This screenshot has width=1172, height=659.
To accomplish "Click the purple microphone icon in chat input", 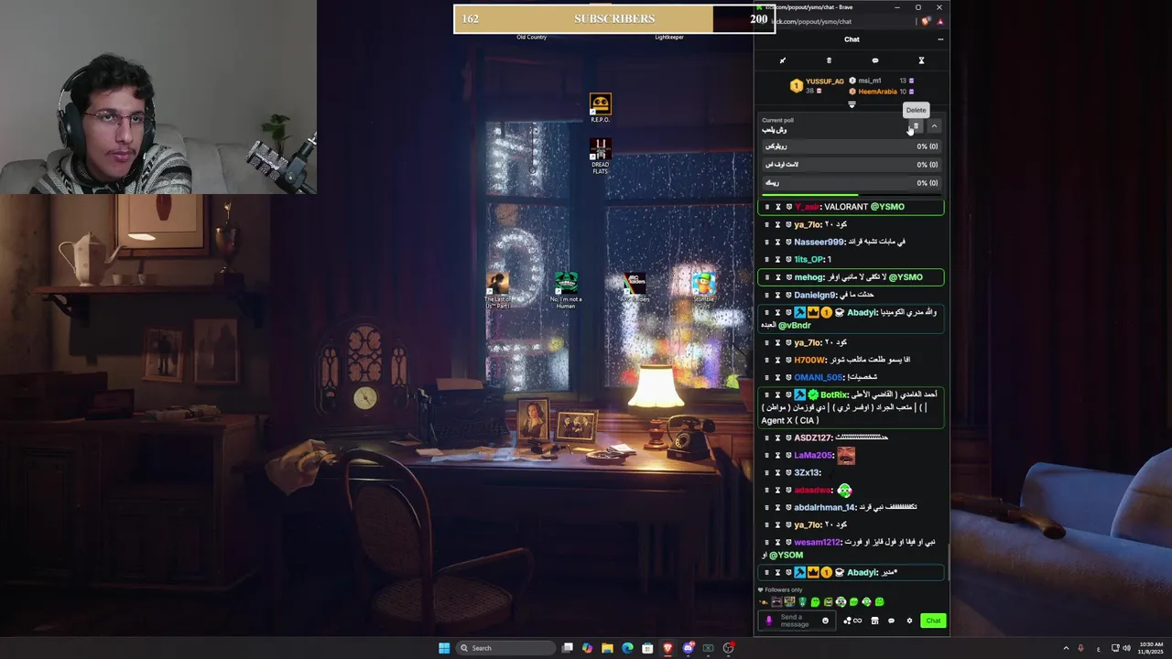I will (x=769, y=621).
